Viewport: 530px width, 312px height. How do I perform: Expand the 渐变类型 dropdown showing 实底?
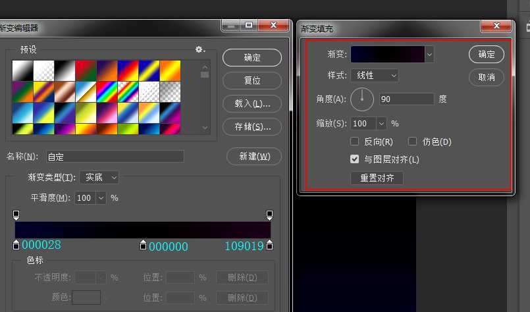click(x=99, y=178)
